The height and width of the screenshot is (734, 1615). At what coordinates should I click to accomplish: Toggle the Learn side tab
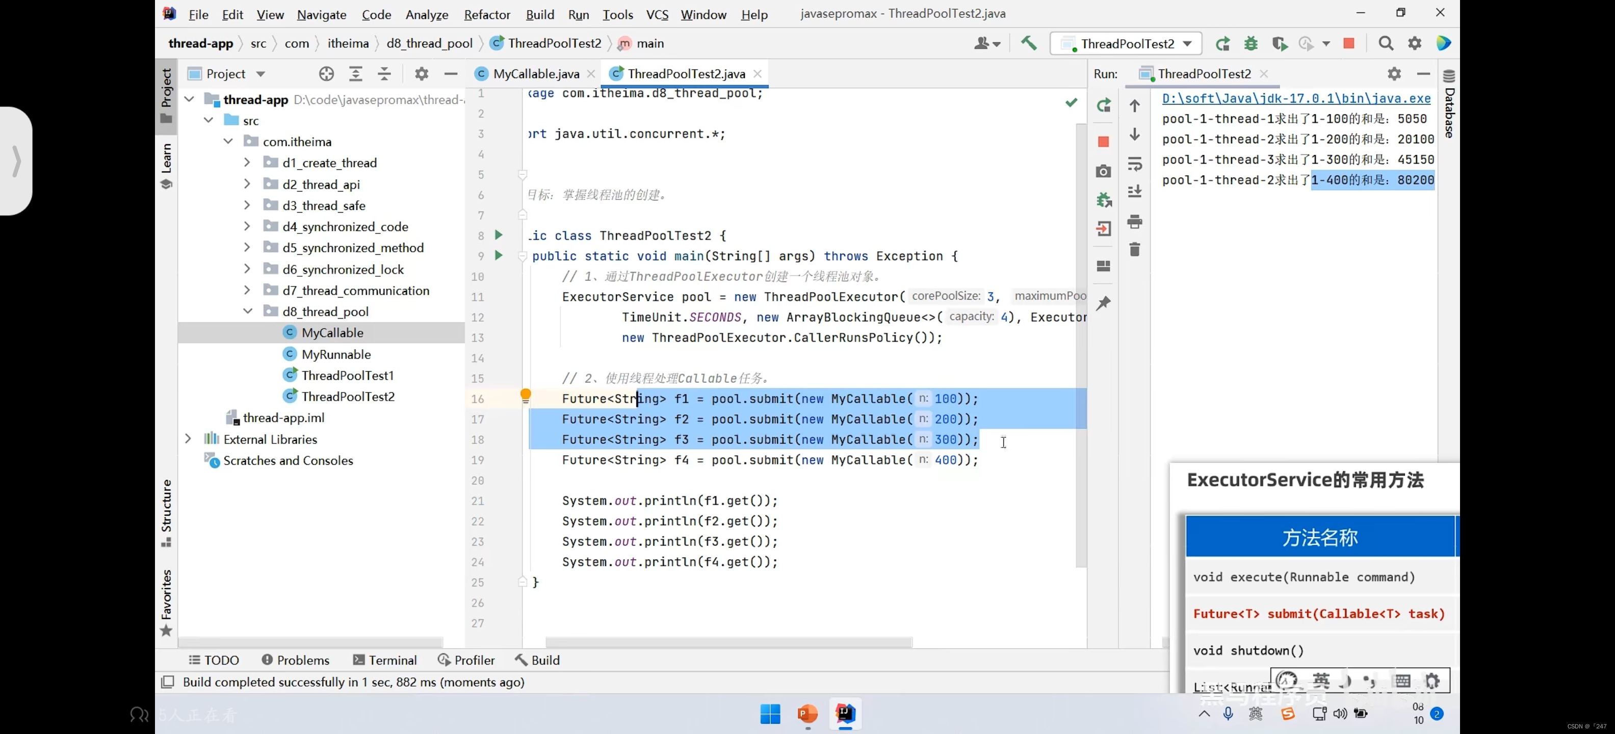pos(166,166)
